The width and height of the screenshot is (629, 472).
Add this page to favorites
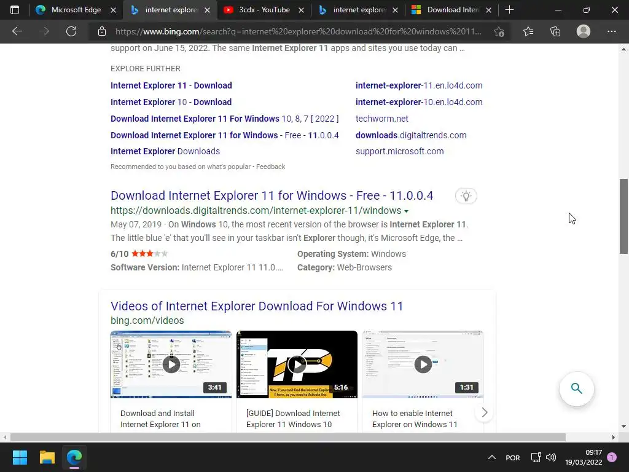tap(499, 31)
